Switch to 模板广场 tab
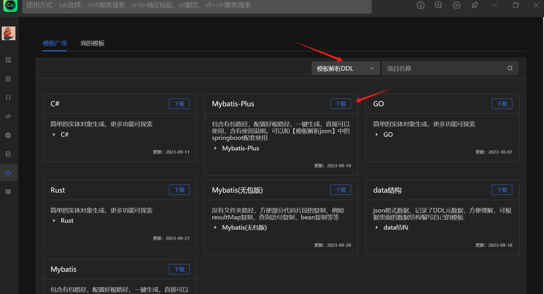Viewport: 544px width, 294px height. [x=55, y=43]
